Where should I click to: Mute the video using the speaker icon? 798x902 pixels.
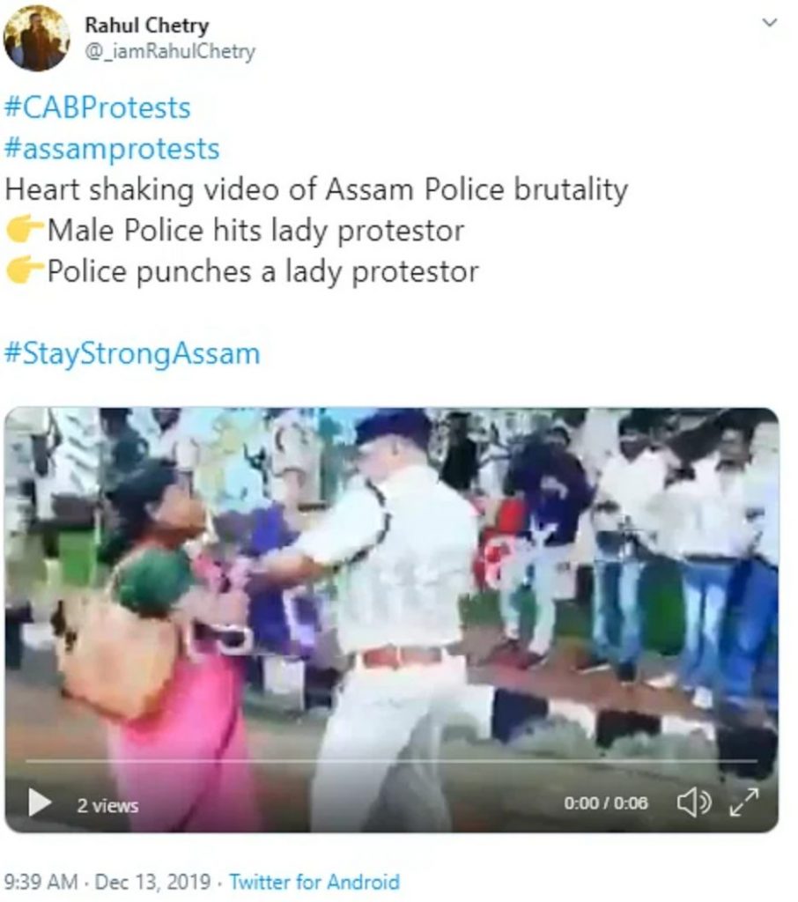click(x=694, y=802)
